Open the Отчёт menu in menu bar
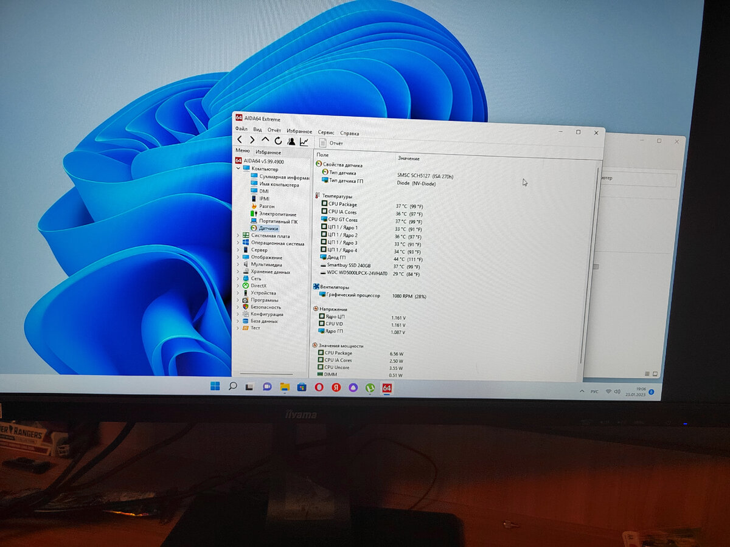730x547 pixels. [x=274, y=130]
